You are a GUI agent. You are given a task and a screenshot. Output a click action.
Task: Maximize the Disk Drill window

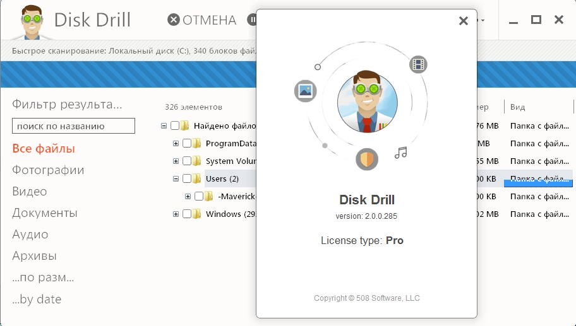click(x=536, y=20)
